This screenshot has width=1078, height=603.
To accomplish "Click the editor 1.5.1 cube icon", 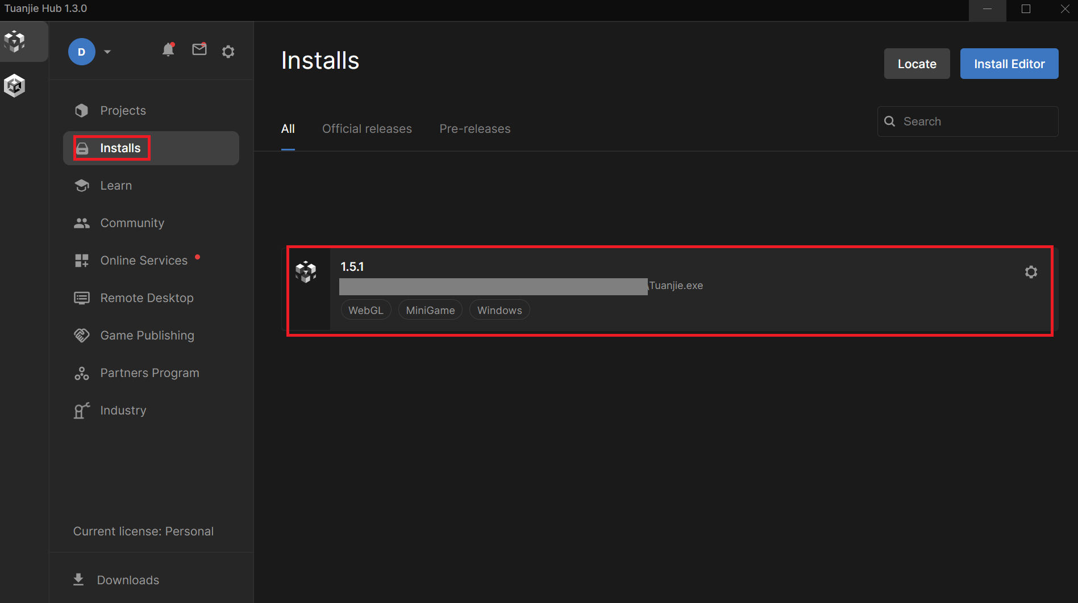I will coord(306,272).
